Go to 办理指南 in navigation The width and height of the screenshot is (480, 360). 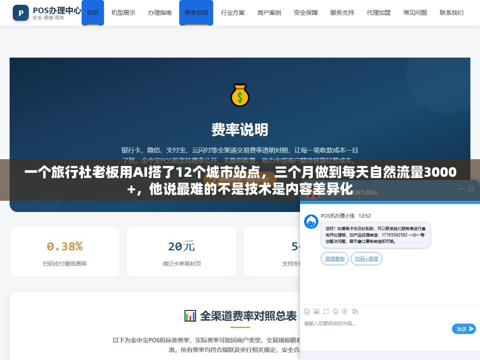tap(160, 13)
